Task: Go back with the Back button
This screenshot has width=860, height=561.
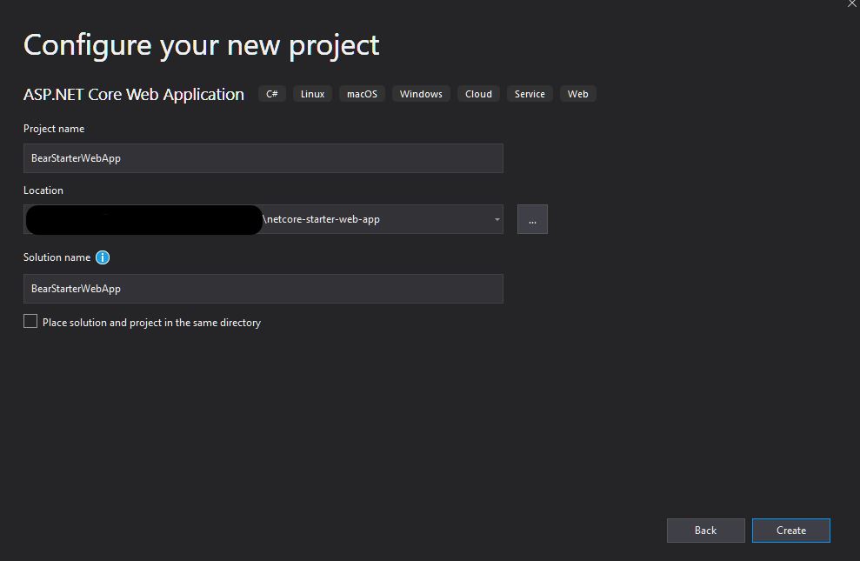Action: click(705, 531)
